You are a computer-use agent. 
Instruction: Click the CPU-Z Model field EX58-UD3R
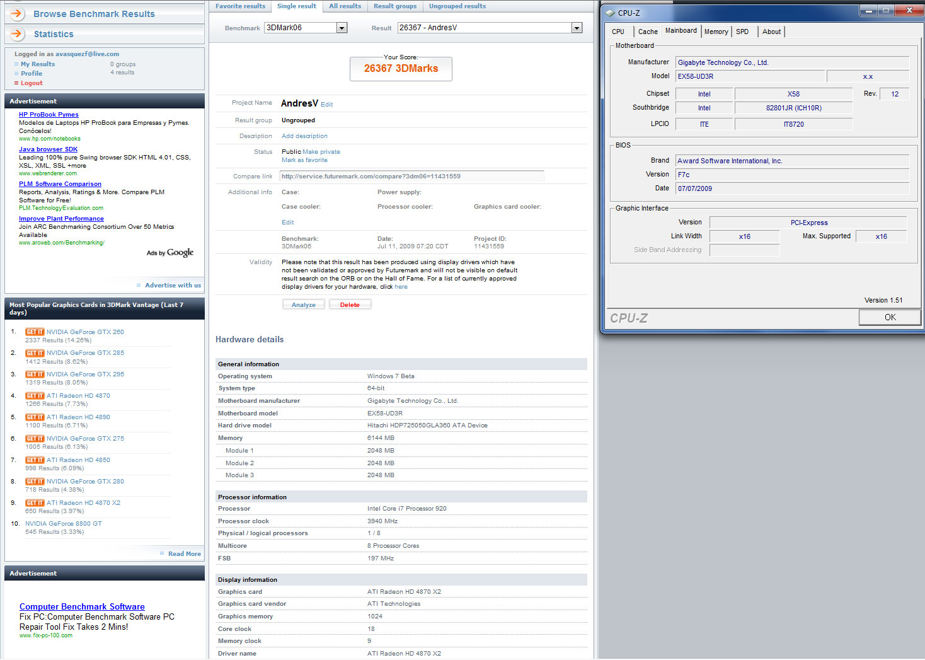tap(750, 76)
